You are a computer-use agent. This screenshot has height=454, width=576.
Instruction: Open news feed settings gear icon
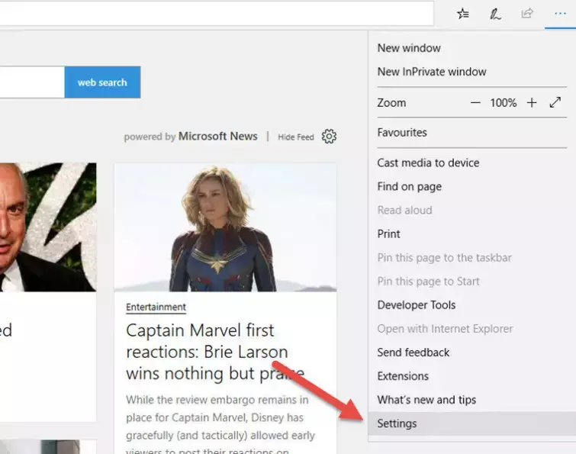click(329, 137)
